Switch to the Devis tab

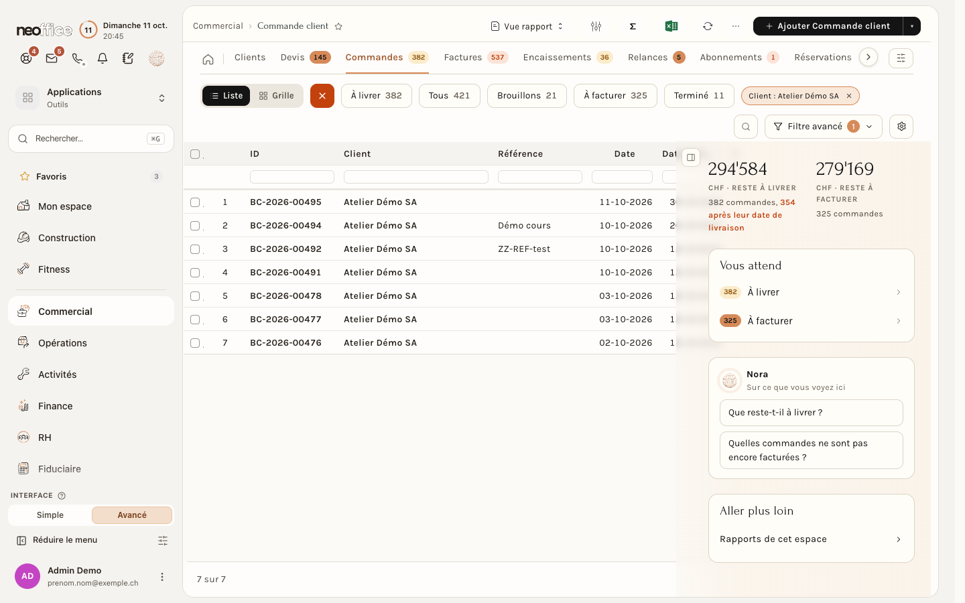(x=306, y=58)
